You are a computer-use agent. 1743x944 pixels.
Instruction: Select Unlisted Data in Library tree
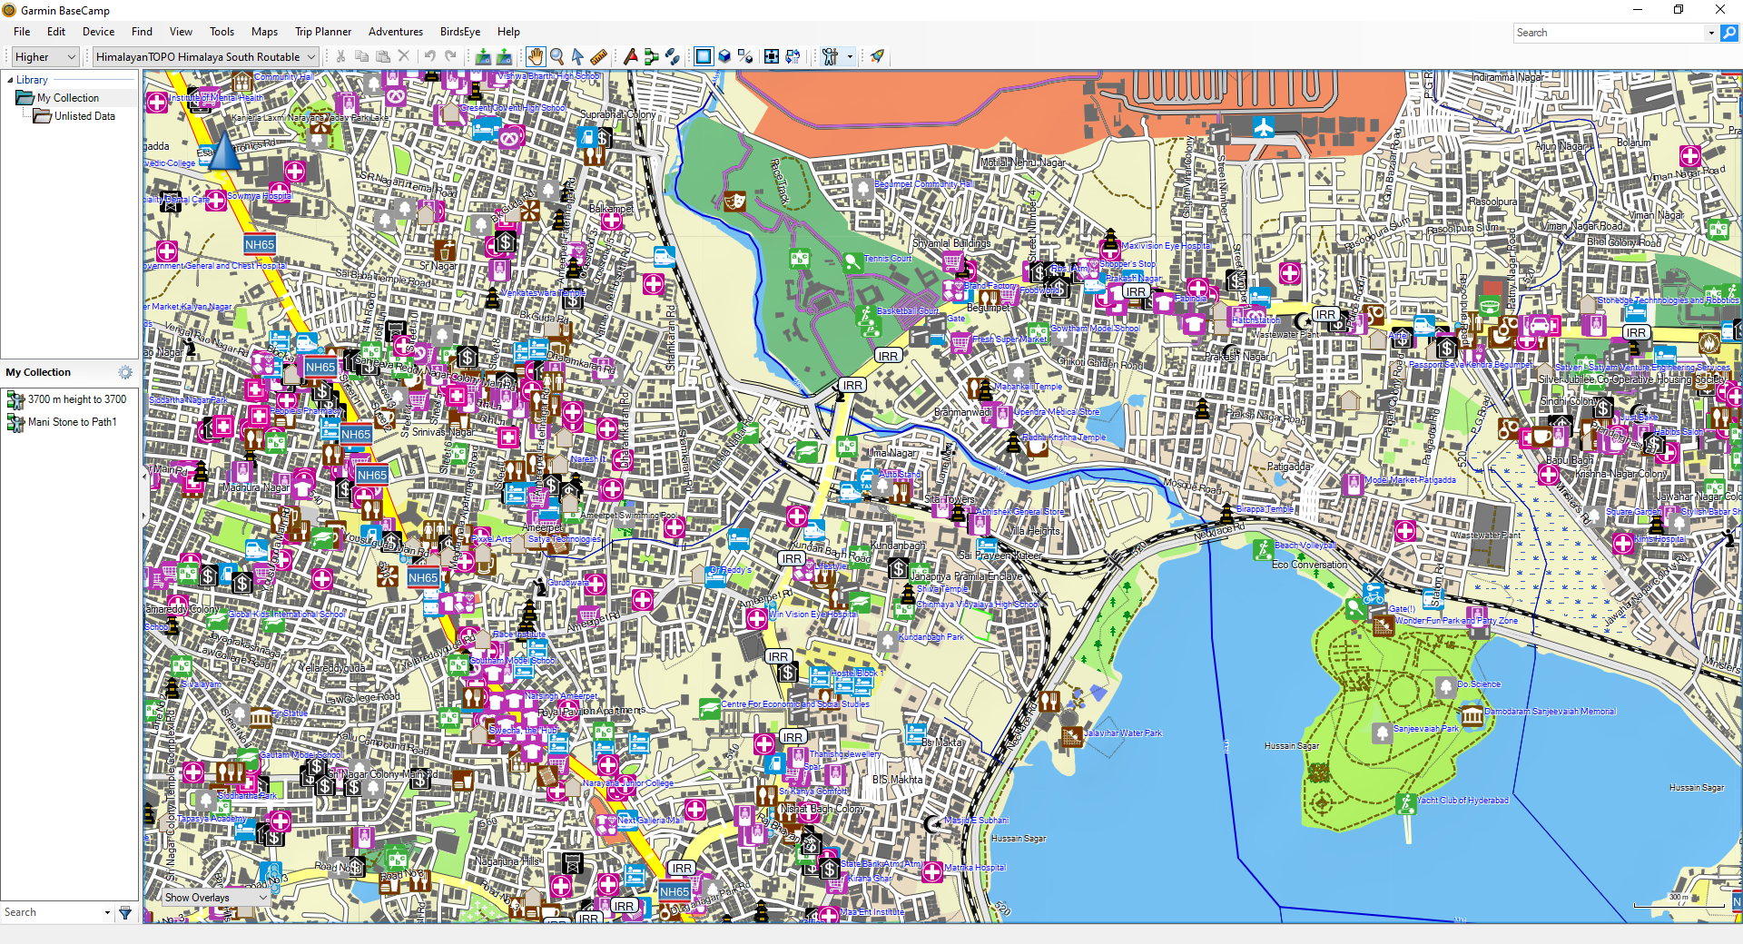(x=84, y=116)
